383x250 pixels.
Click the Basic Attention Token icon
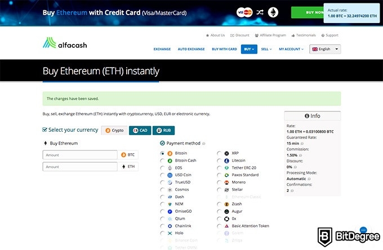pos(226,226)
